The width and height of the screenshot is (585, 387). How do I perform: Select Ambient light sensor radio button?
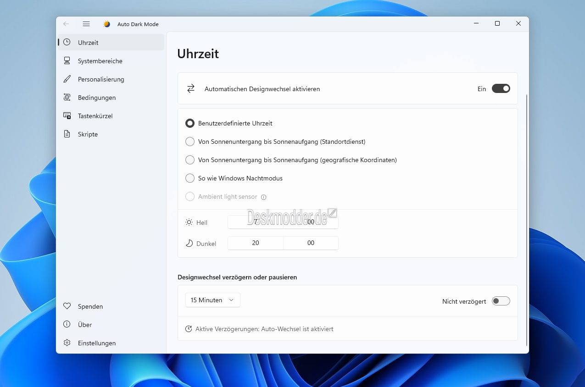tap(190, 196)
